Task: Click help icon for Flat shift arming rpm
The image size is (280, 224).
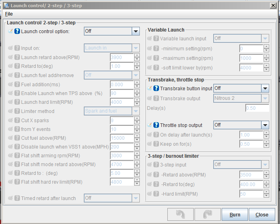Action: coord(17,155)
